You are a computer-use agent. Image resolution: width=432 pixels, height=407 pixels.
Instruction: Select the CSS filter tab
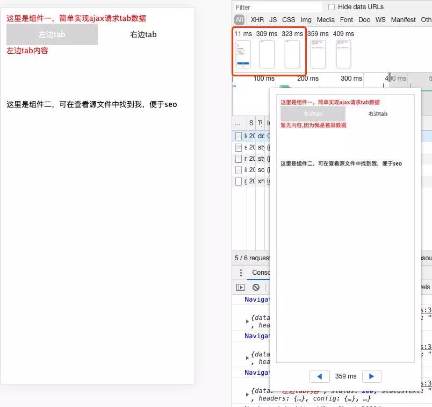(289, 19)
